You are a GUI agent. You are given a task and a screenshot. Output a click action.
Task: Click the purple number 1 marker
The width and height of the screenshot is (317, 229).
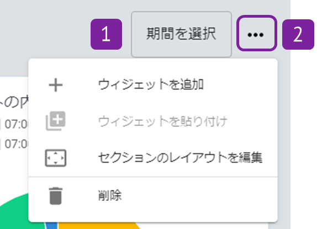[107, 34]
